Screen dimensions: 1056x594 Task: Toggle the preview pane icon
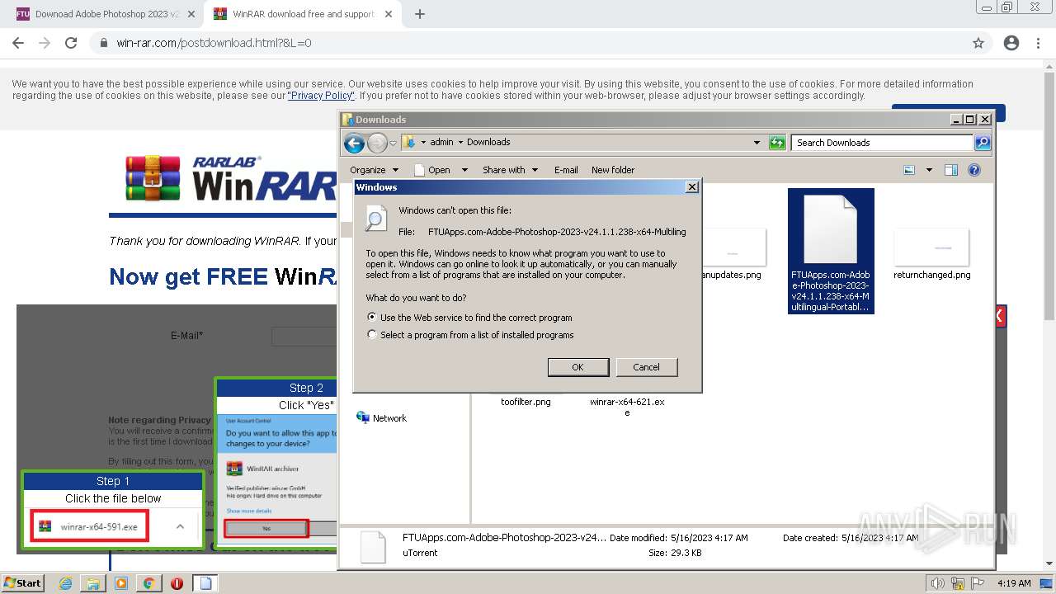pos(951,170)
